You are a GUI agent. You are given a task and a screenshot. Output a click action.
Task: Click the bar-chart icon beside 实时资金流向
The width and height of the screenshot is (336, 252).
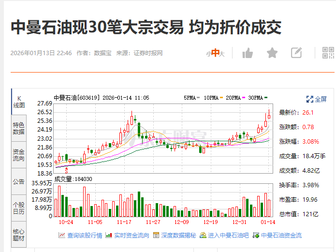coord(109,235)
